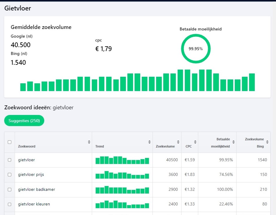Click trend chart in gietvloer kleuren row

coord(122,204)
